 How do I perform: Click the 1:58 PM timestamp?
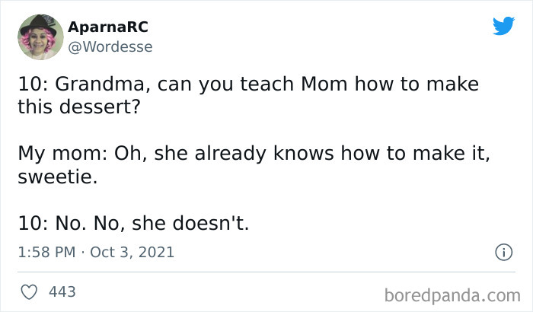(x=46, y=252)
